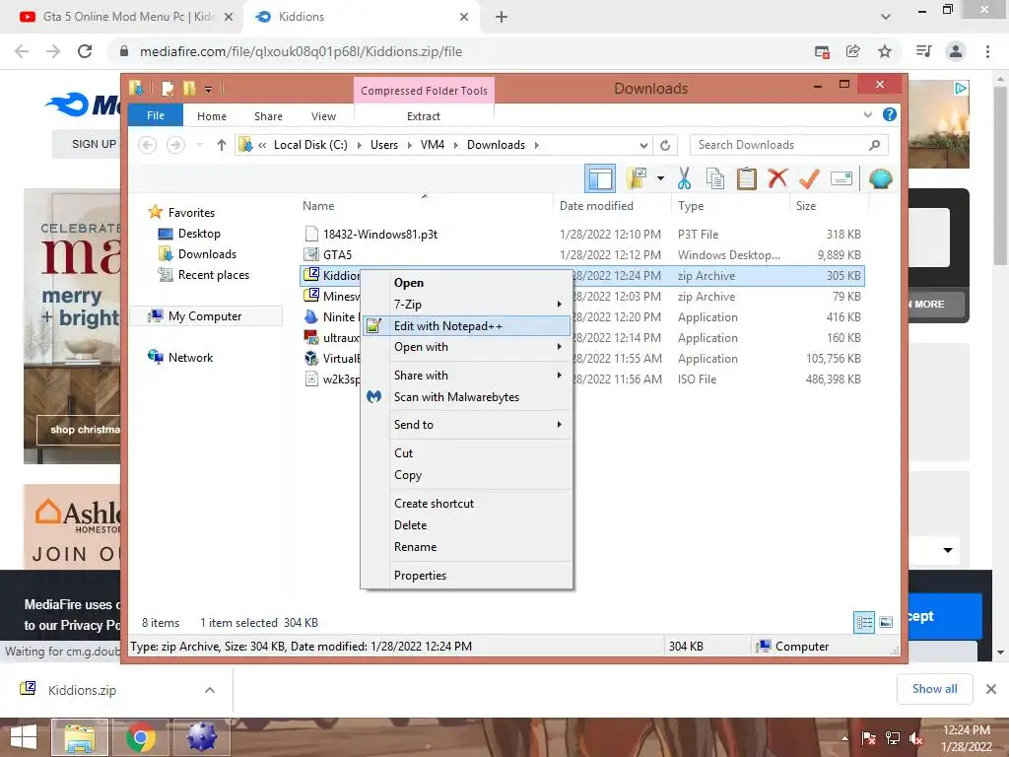1009x757 pixels.
Task: Collapse the ribbon with the chevron
Action: pos(867,115)
